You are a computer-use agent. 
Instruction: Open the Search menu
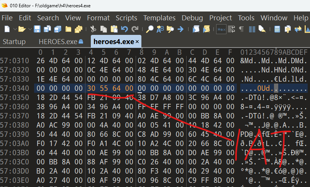click(x=48, y=18)
